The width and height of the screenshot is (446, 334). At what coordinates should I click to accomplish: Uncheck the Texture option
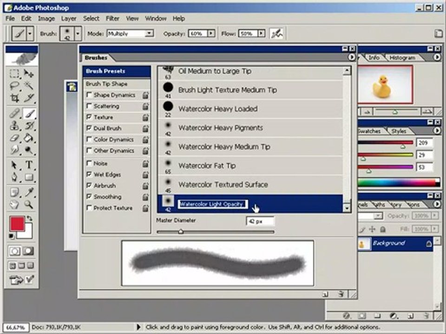pyautogui.click(x=89, y=117)
